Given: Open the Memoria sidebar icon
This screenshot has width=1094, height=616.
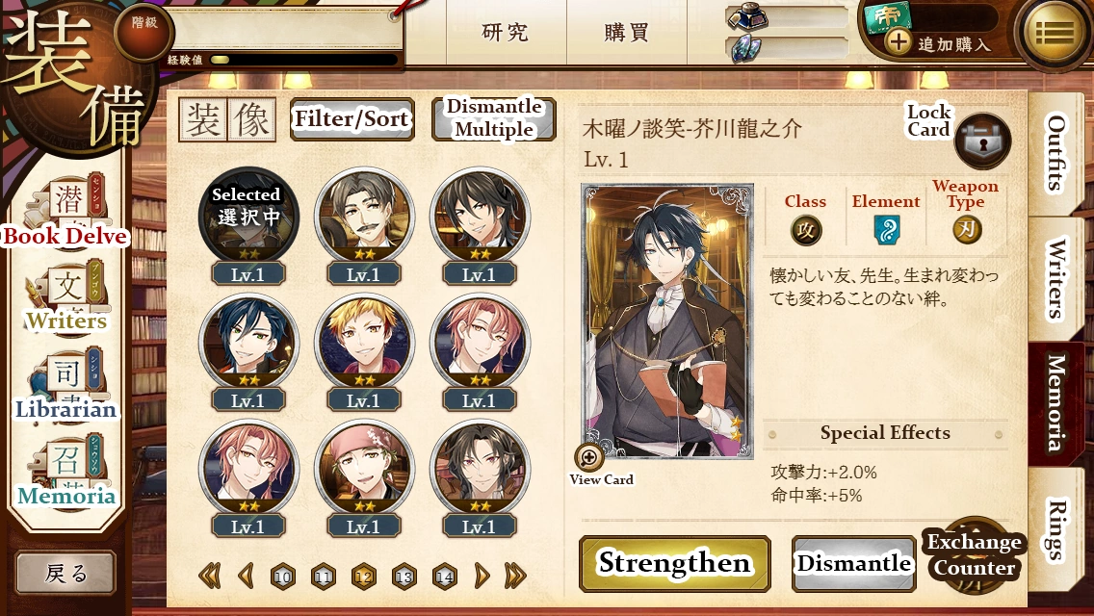Looking at the screenshot, I should (66, 473).
